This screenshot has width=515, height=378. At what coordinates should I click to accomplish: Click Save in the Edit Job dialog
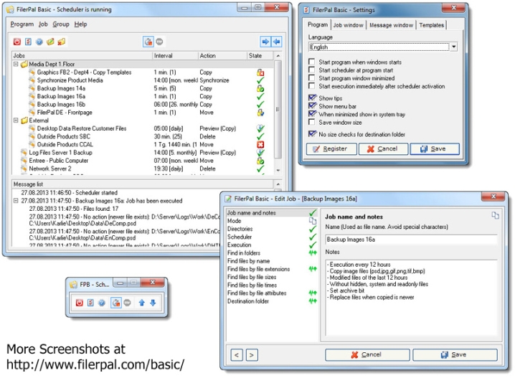point(452,354)
